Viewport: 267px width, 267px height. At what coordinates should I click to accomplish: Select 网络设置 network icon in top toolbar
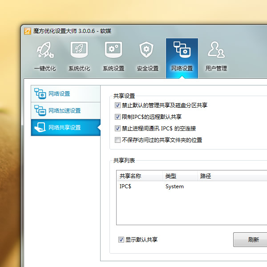[182, 49]
